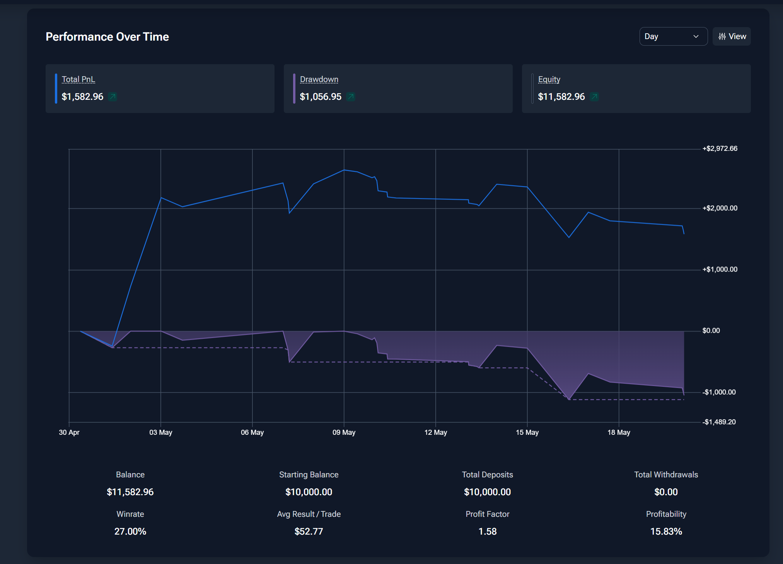Click the 09 May x-axis label
The image size is (783, 564).
pos(344,432)
